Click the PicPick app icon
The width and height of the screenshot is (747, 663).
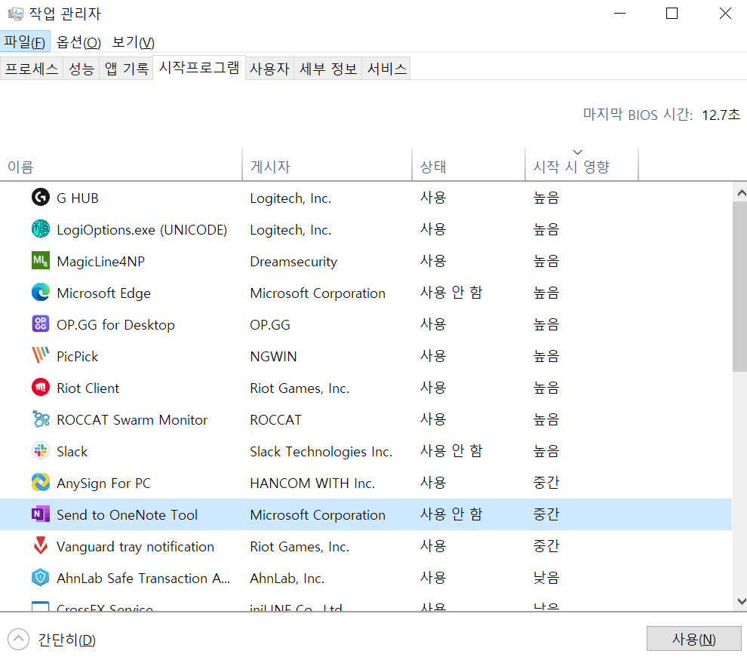(x=41, y=356)
